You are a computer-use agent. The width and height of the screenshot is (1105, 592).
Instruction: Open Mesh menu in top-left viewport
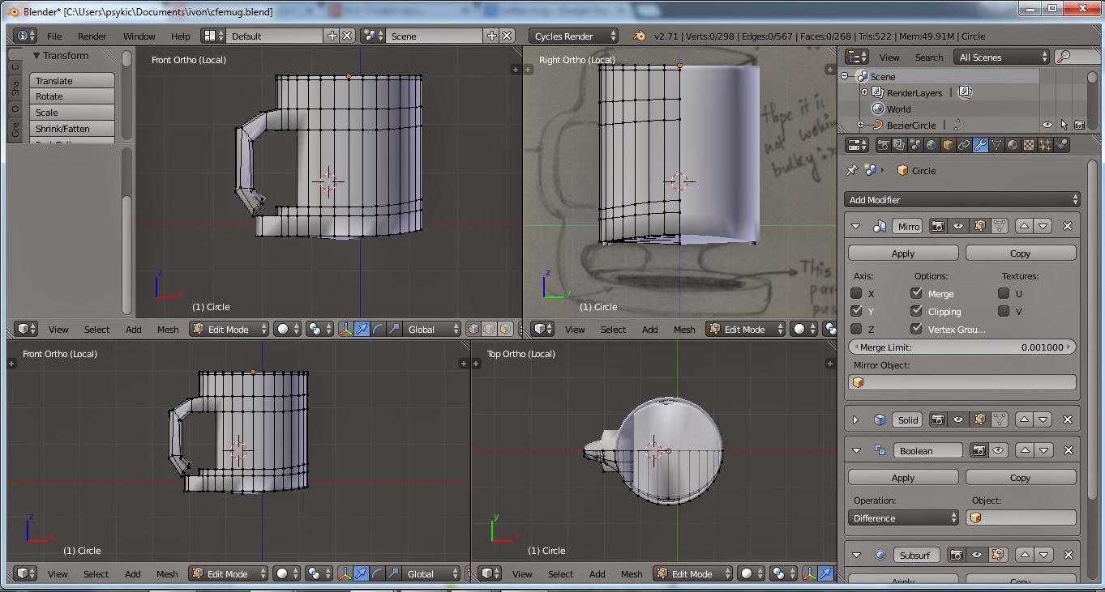coord(168,329)
